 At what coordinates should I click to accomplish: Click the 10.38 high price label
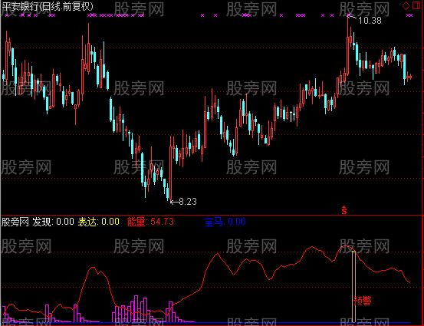pos(370,20)
